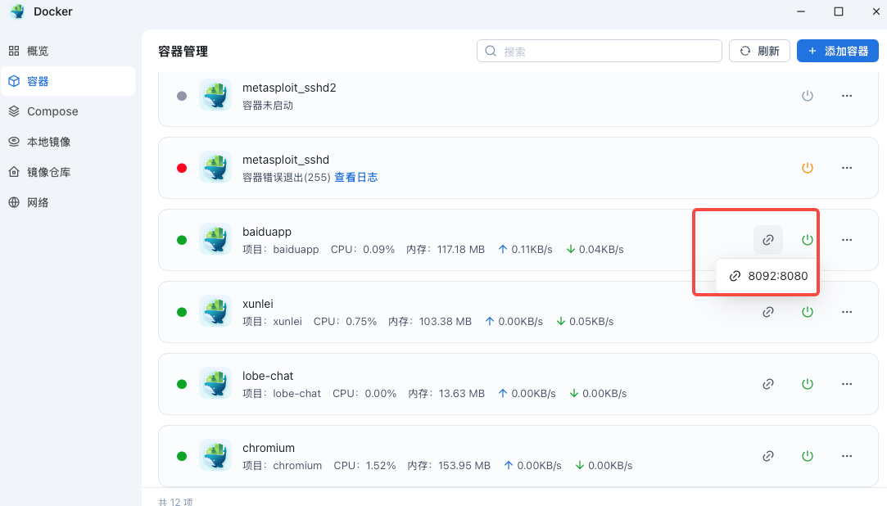Click the search magnifier icon
887x506 pixels.
[x=491, y=51]
